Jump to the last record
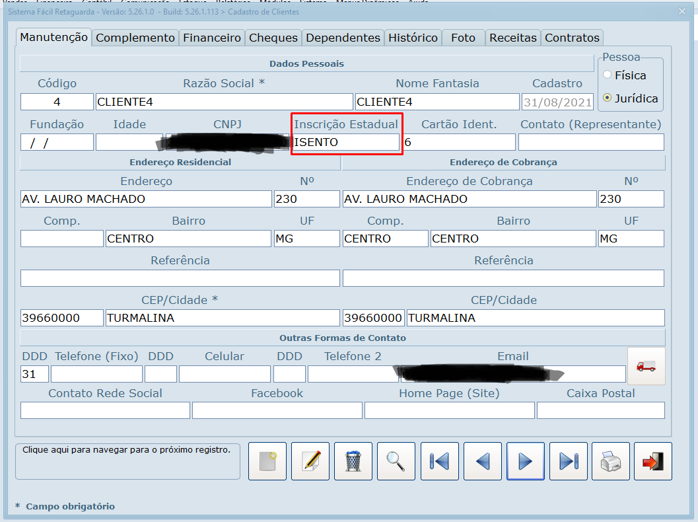 569,461
